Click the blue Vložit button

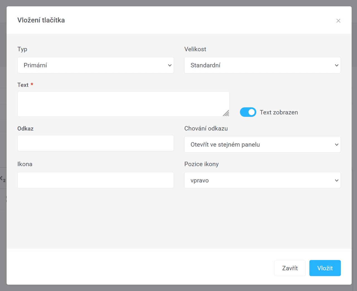click(325, 268)
